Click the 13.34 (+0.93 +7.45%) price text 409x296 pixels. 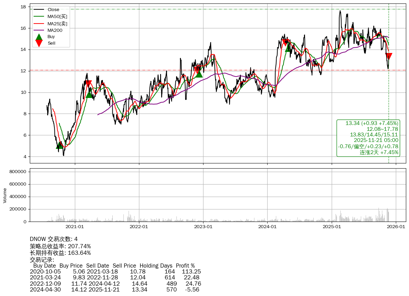point(372,124)
